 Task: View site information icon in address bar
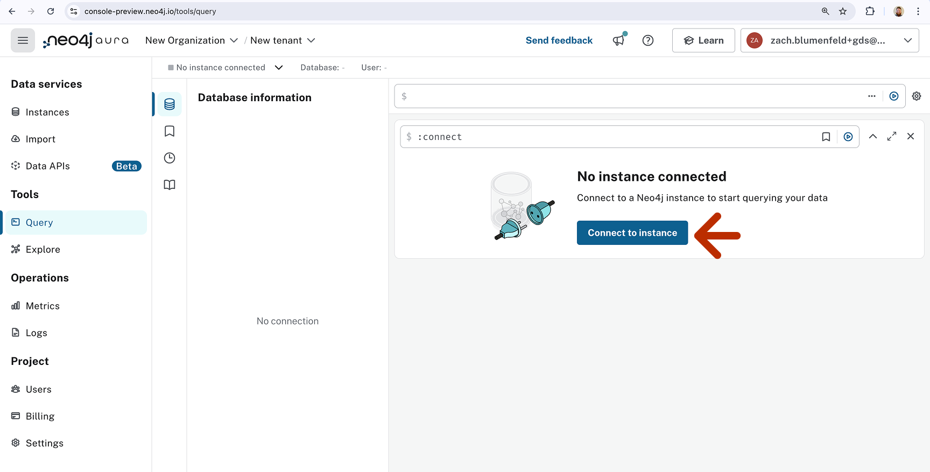(74, 11)
